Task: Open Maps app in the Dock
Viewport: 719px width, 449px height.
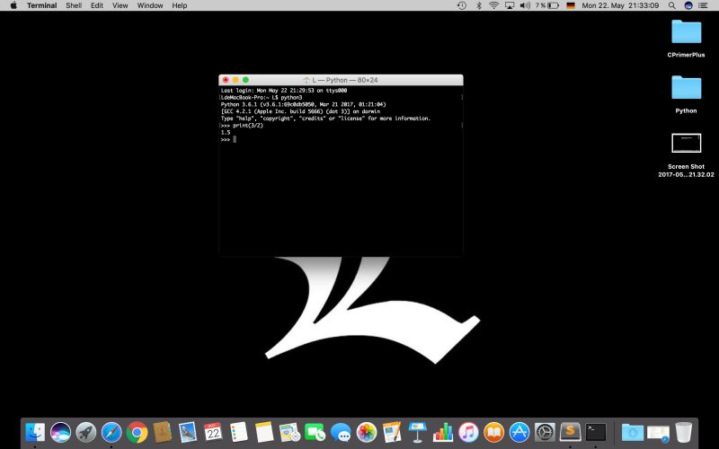Action: coord(289,432)
